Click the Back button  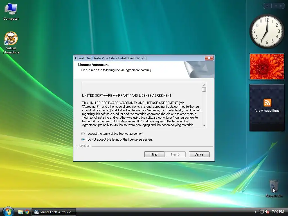pyautogui.click(x=154, y=154)
